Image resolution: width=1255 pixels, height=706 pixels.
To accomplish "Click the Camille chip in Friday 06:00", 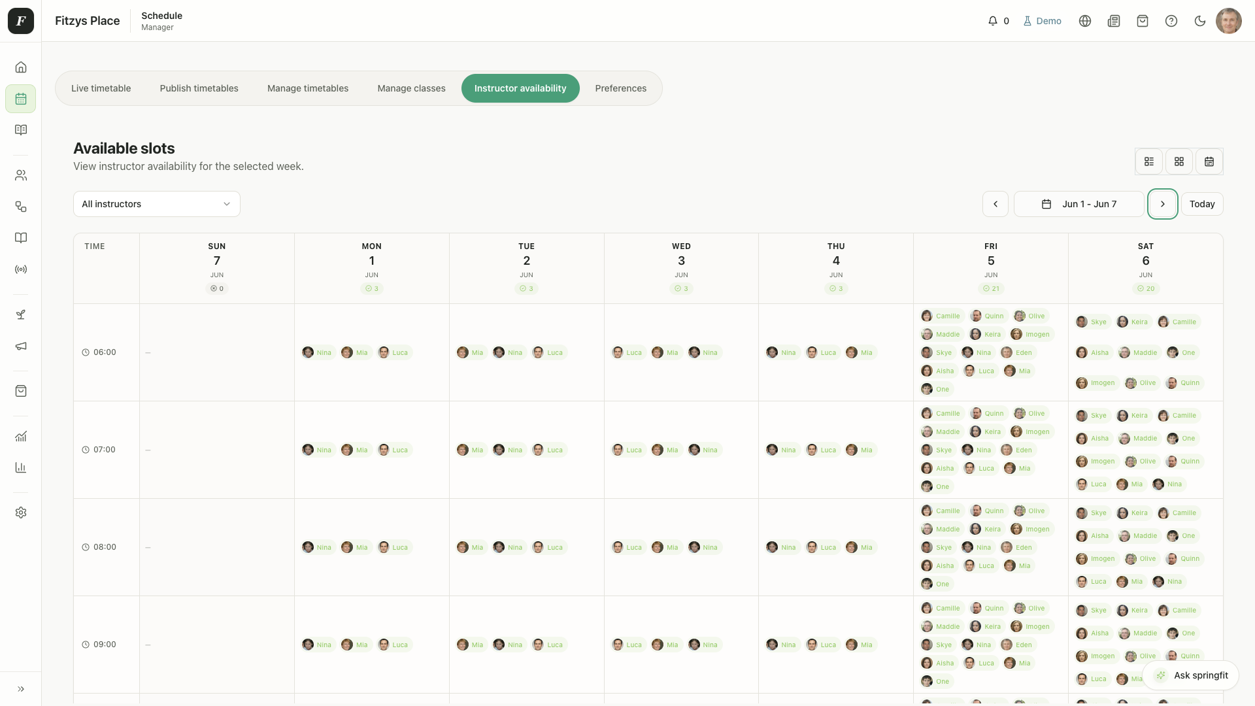I will point(942,316).
